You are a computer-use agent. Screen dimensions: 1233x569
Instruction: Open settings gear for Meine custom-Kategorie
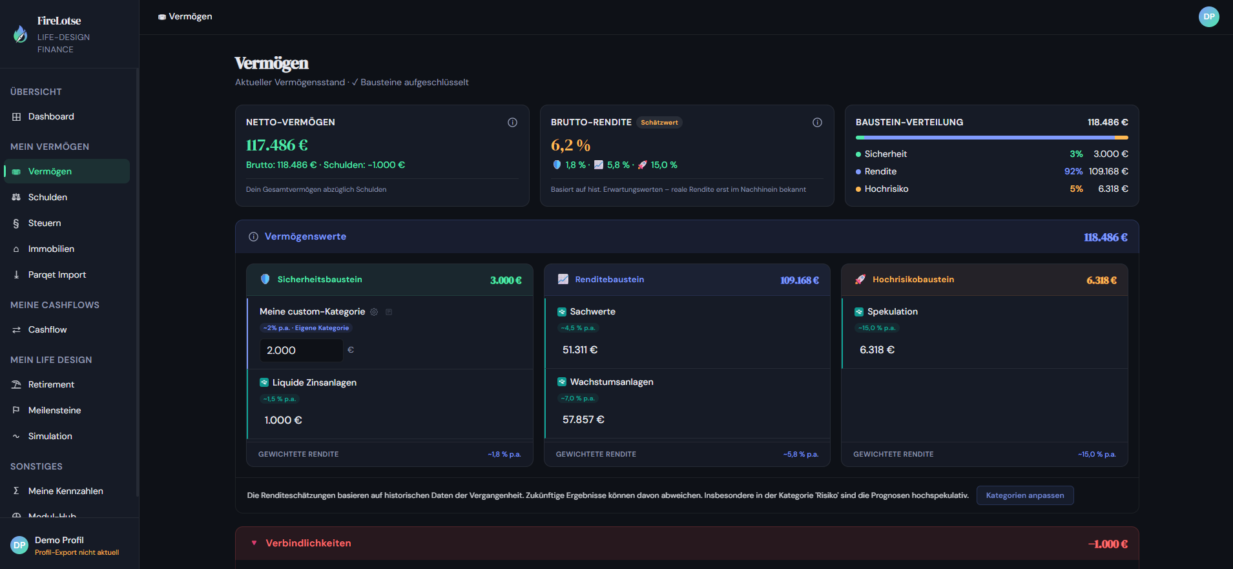point(374,312)
